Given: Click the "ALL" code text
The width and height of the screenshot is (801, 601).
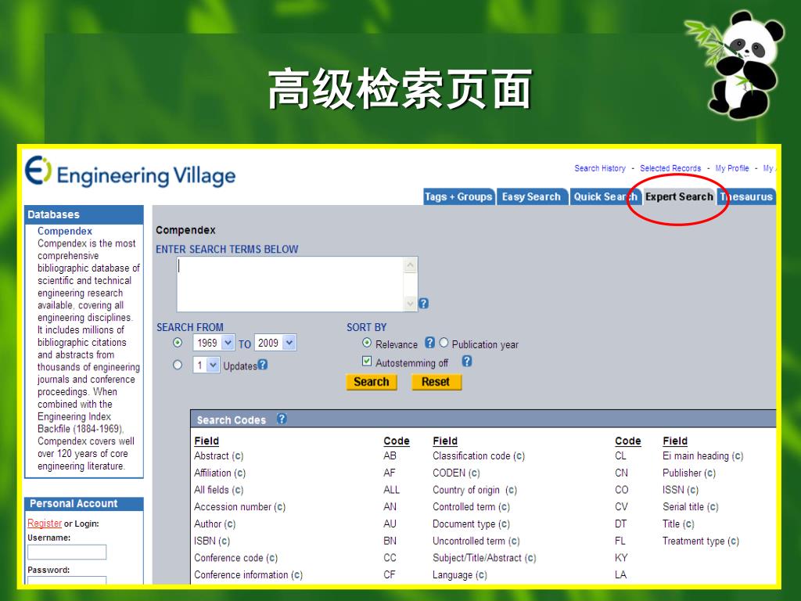Looking at the screenshot, I should coord(392,490).
